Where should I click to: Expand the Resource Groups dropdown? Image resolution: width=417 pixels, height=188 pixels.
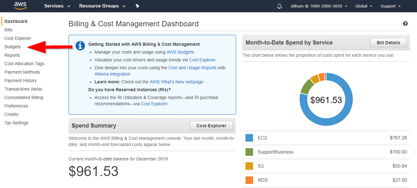click(102, 6)
